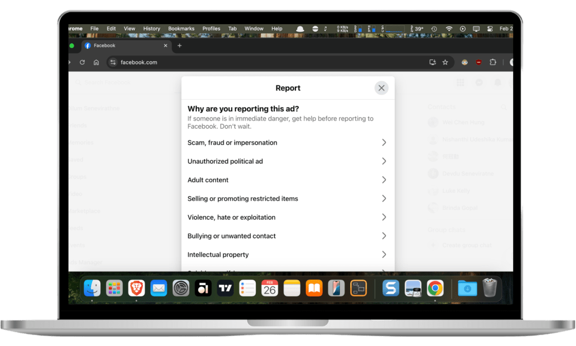This screenshot has width=576, height=346.
Task: Select Selling or promoting restricted items
Action: tap(287, 198)
